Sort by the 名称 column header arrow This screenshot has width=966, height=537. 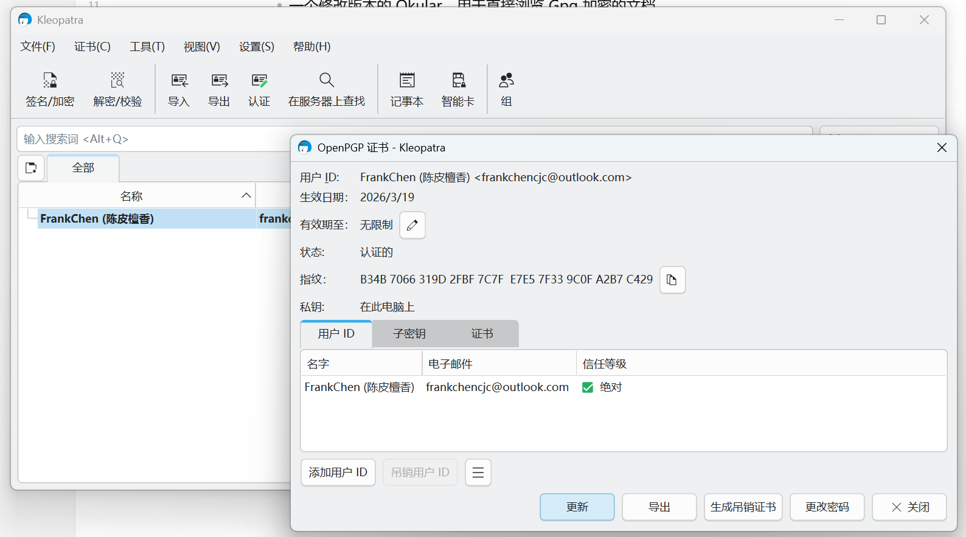pyautogui.click(x=246, y=195)
